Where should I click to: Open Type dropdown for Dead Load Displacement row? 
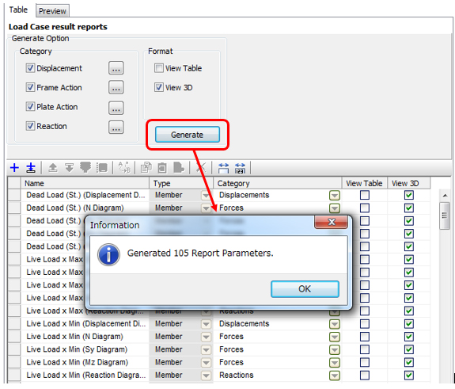(x=206, y=195)
